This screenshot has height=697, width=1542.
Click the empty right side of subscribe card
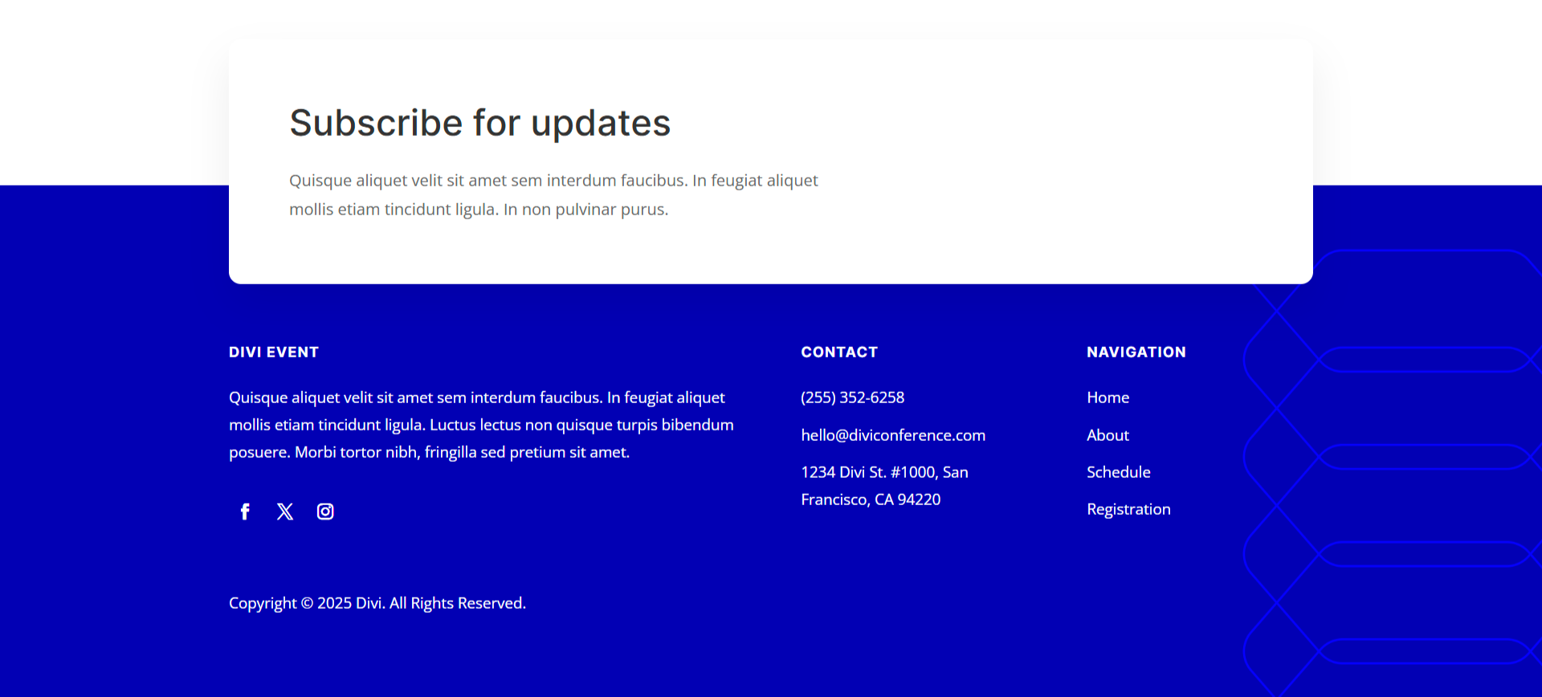click(1084, 161)
